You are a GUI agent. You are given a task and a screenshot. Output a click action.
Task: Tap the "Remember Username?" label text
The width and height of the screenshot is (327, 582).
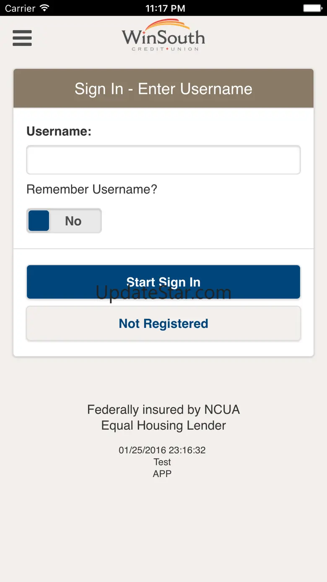[92, 189]
